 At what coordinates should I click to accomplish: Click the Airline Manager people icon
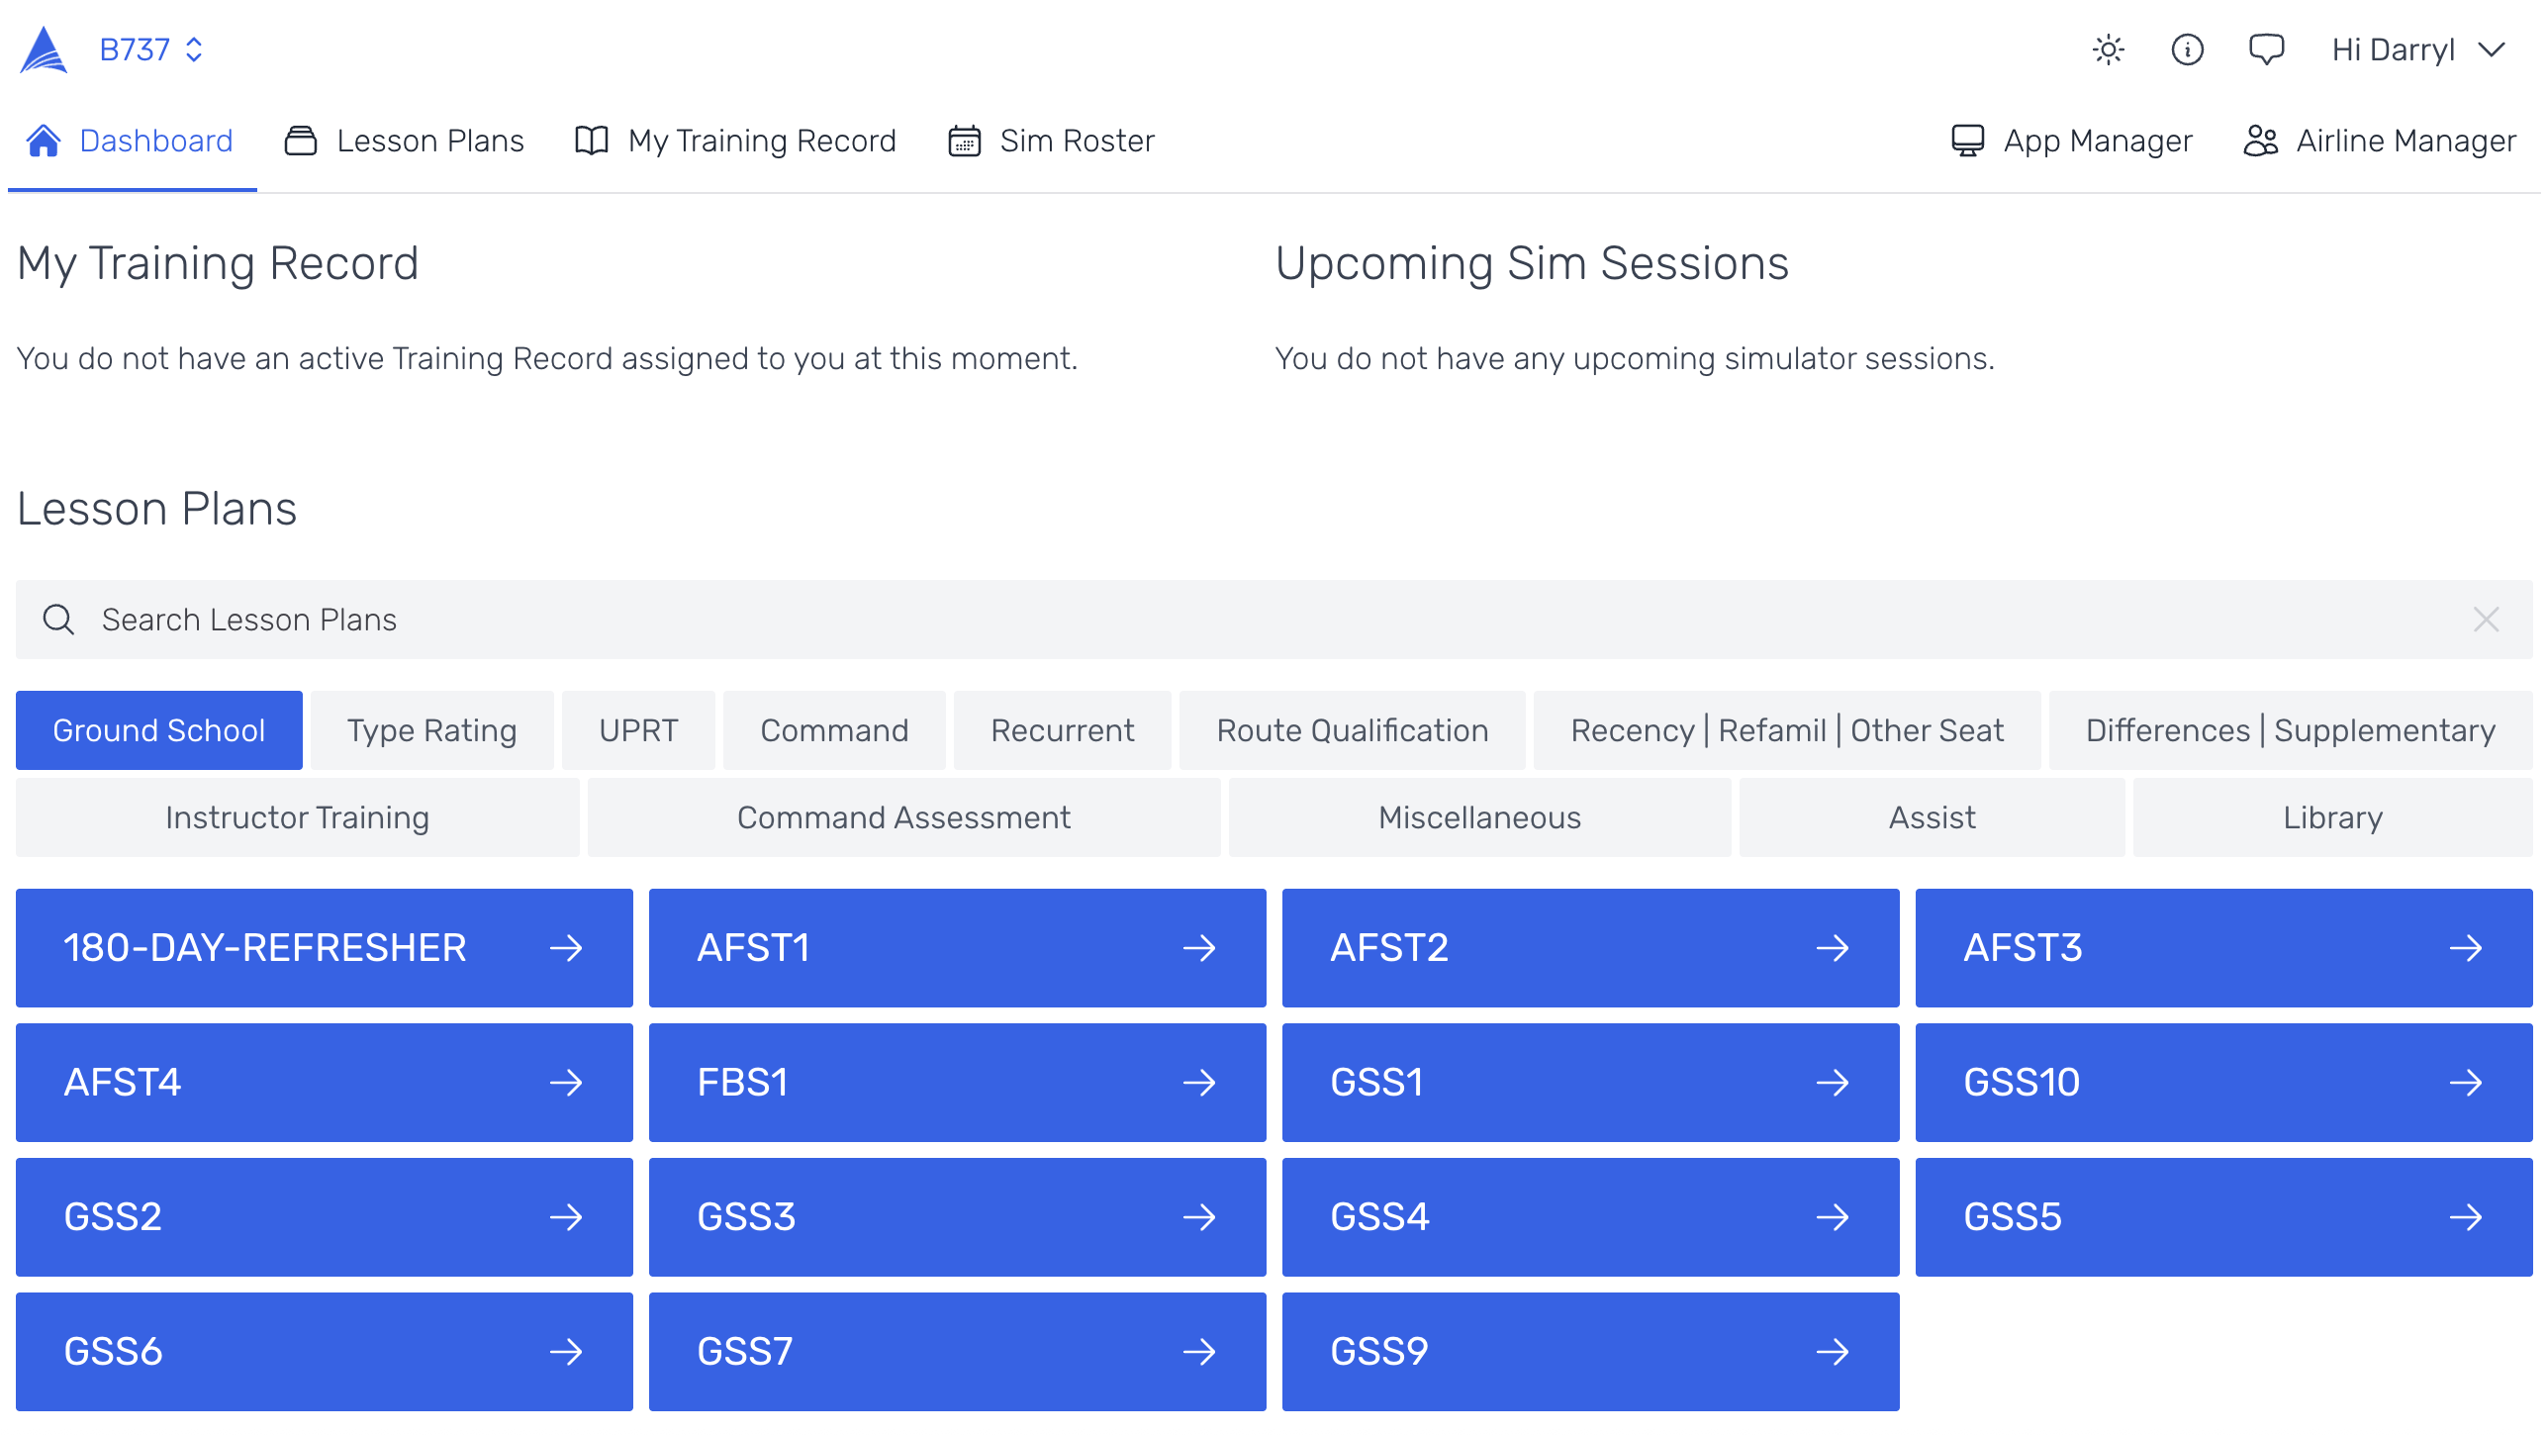coord(2260,142)
